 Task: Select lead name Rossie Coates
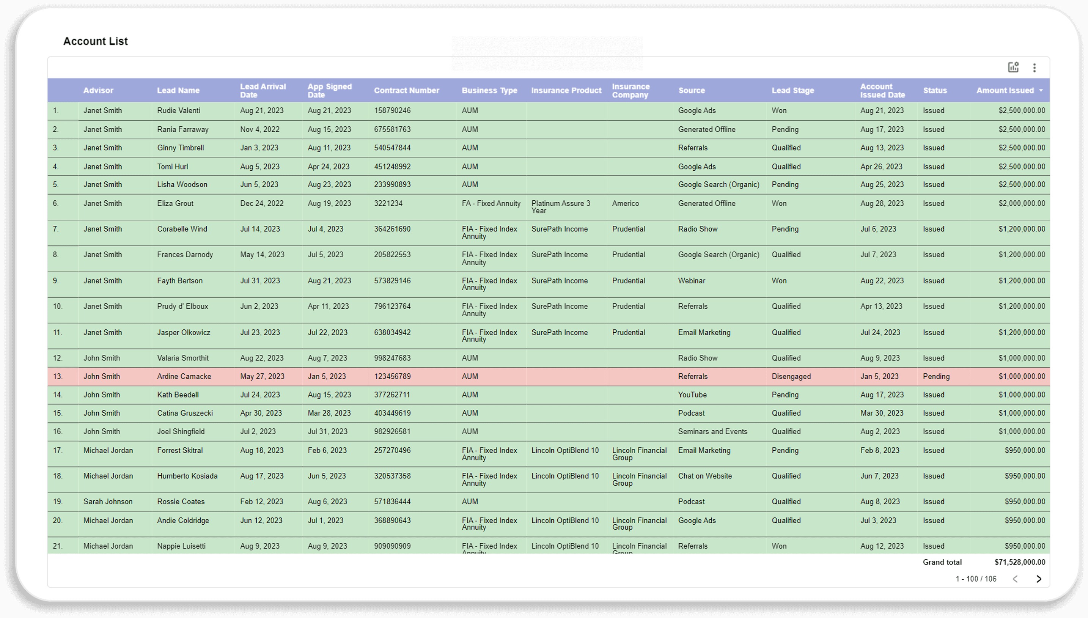click(x=181, y=501)
